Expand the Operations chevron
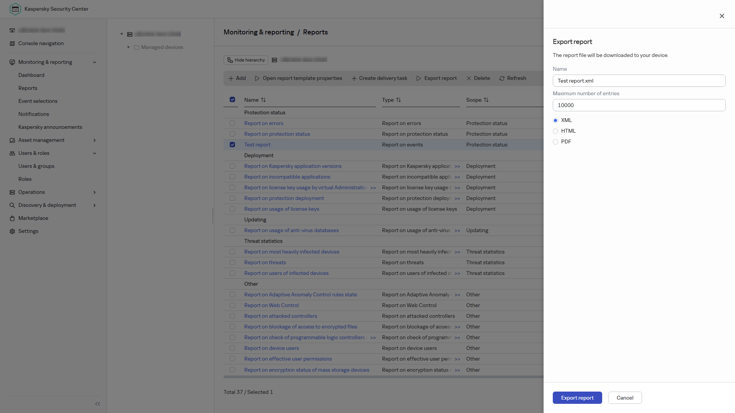735x413 pixels. point(95,192)
